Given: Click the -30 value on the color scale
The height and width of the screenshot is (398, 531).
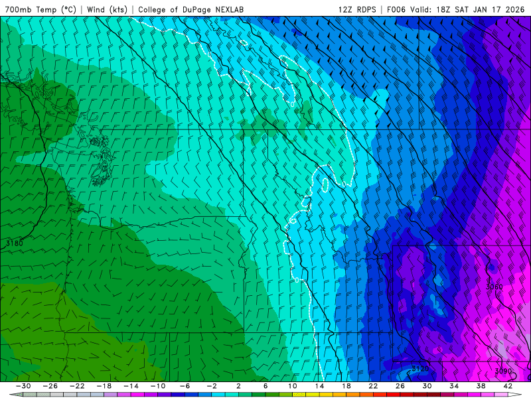Looking at the screenshot, I should [23, 386].
